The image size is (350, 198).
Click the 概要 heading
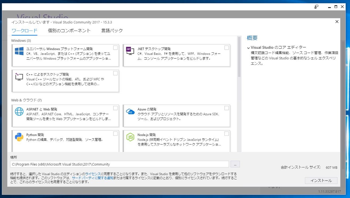click(x=252, y=38)
